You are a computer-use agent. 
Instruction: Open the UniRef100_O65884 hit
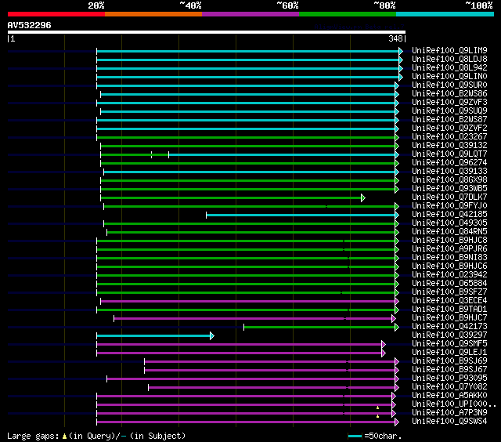pos(449,284)
